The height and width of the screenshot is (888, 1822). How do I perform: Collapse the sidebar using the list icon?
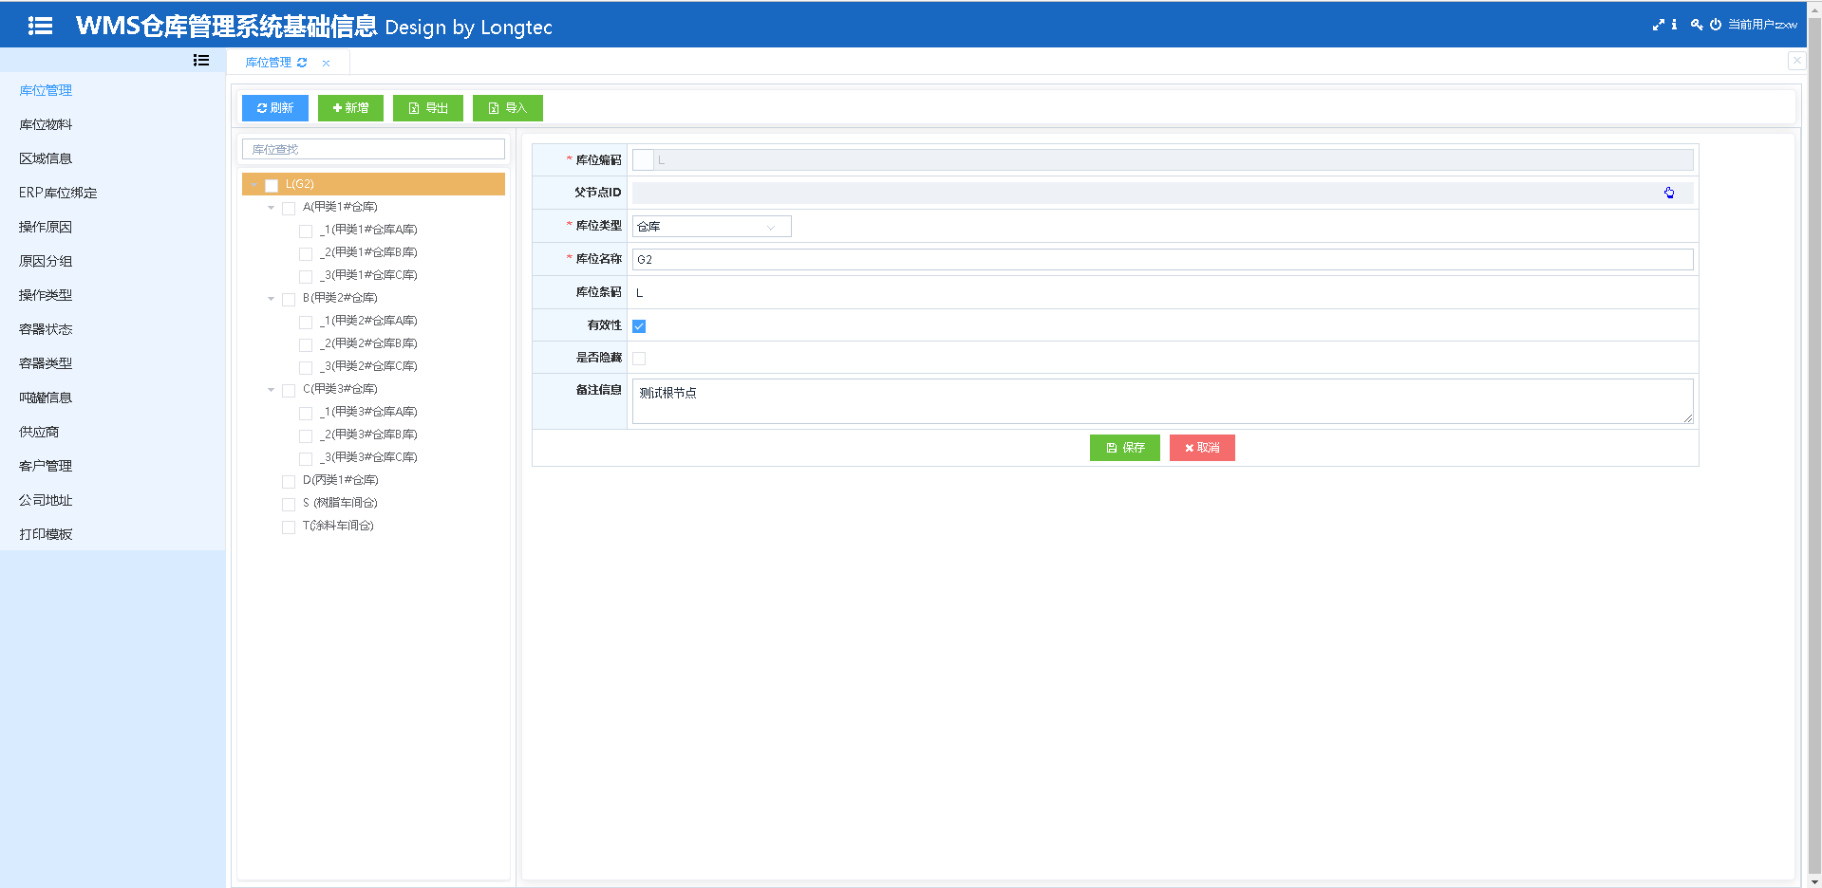pos(201,60)
